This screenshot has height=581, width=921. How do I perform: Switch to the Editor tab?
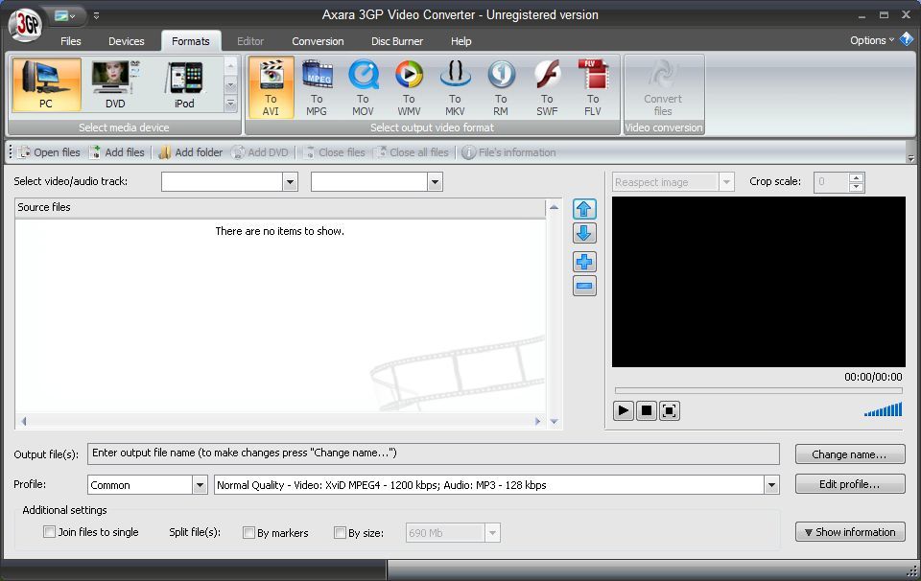[250, 41]
